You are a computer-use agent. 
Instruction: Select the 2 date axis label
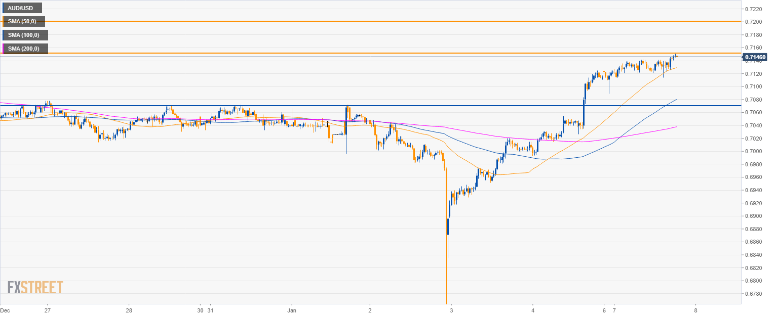(370, 310)
